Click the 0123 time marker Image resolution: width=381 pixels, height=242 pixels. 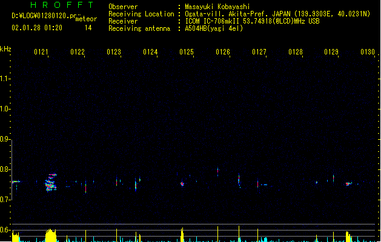point(114,52)
